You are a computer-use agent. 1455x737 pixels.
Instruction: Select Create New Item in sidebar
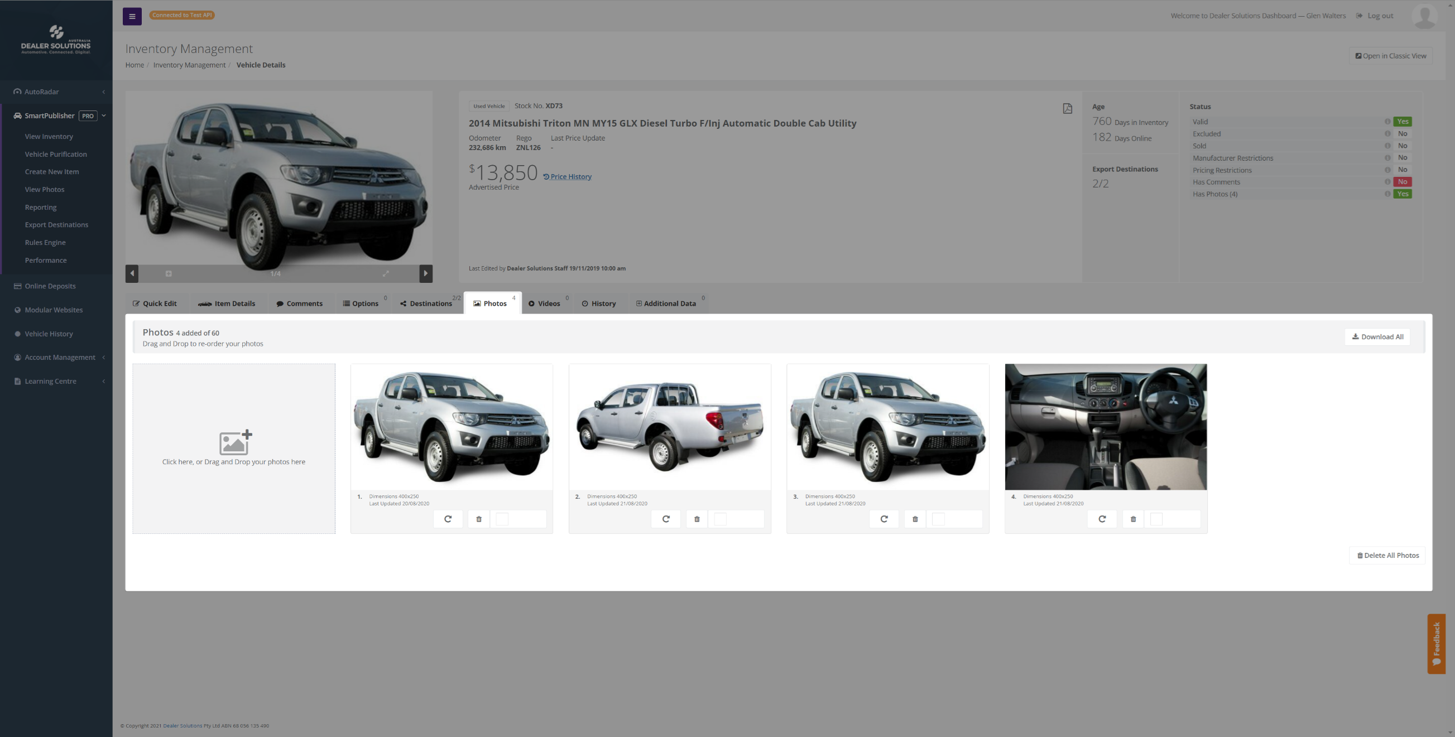pos(52,172)
